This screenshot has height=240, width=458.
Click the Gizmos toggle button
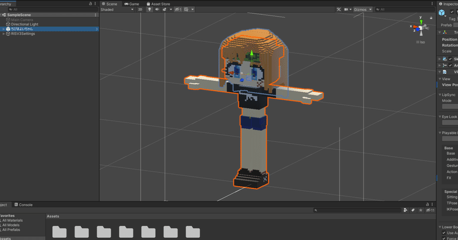360,9
